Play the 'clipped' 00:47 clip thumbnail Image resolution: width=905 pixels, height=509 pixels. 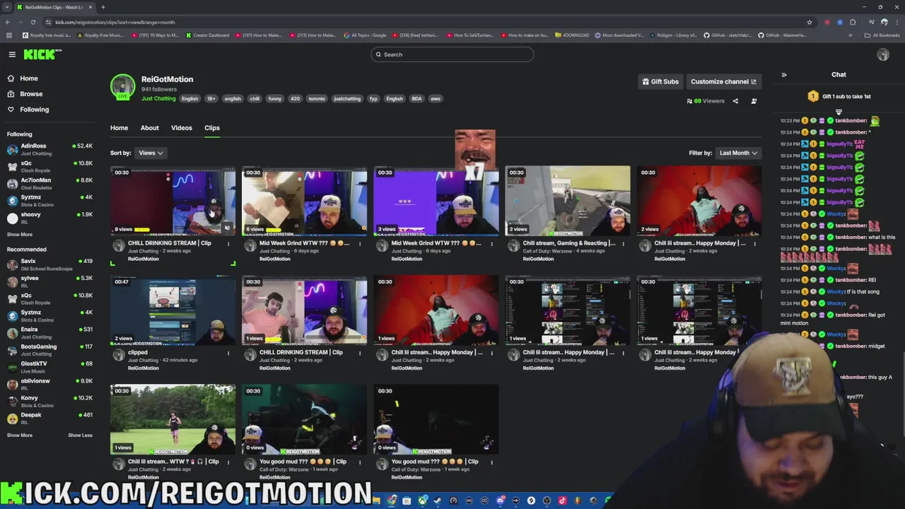[x=173, y=309]
